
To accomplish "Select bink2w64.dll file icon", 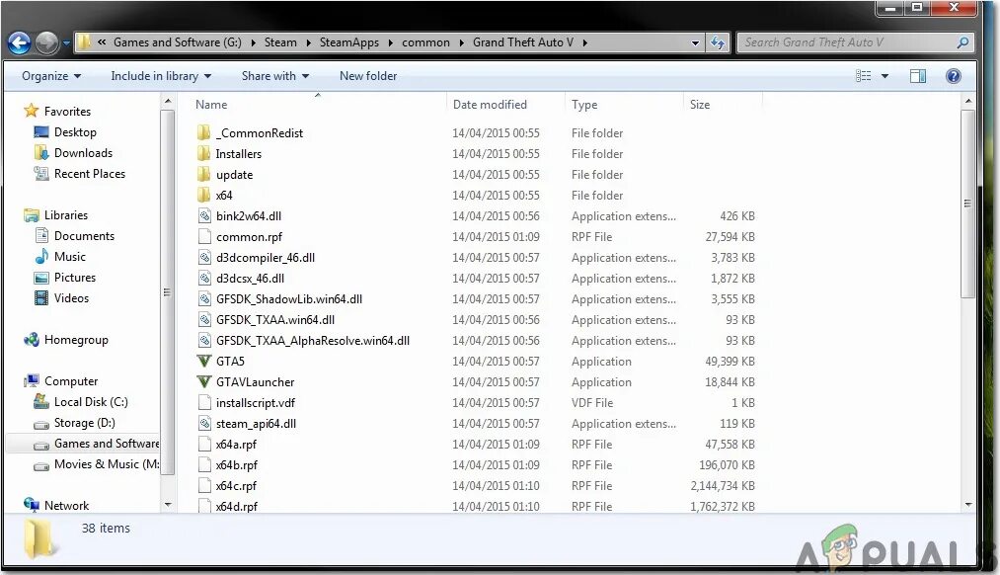I will coord(204,215).
